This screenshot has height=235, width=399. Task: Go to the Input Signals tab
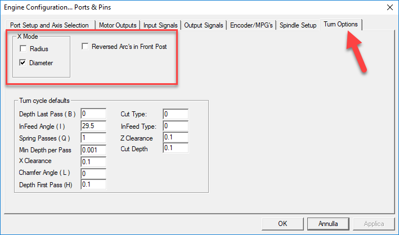[x=160, y=25]
